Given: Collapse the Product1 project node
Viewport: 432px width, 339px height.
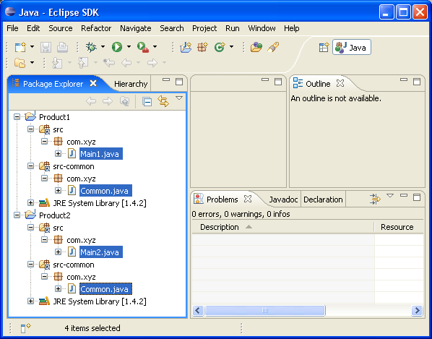Looking at the screenshot, I should 17,117.
